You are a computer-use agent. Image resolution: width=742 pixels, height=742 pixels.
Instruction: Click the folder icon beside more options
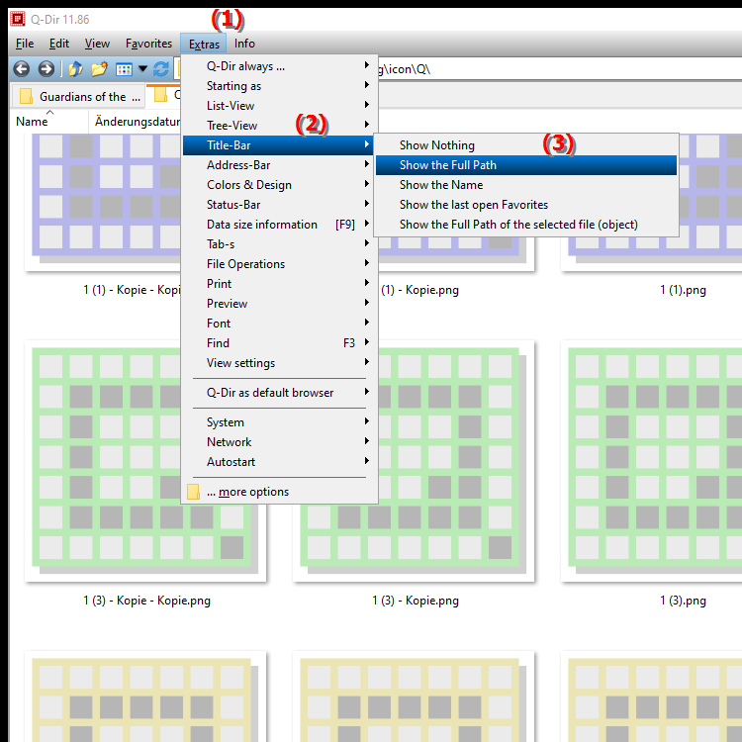[193, 492]
